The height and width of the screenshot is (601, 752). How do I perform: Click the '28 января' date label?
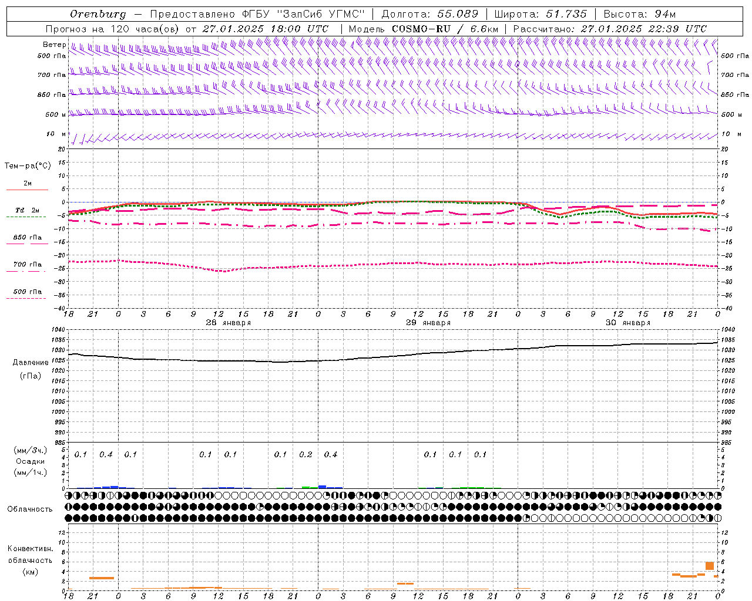(x=228, y=323)
